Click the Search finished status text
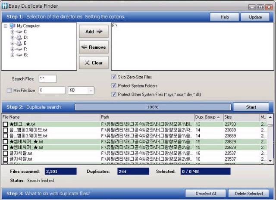The height and width of the screenshot is (200, 276). pyautogui.click(x=41, y=181)
